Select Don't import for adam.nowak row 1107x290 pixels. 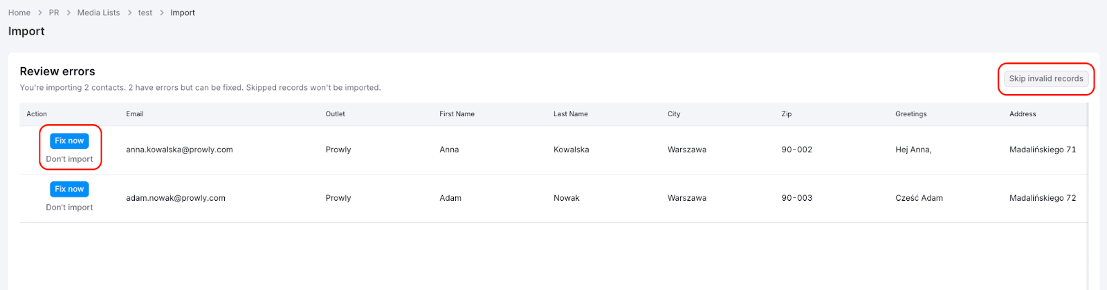(69, 208)
